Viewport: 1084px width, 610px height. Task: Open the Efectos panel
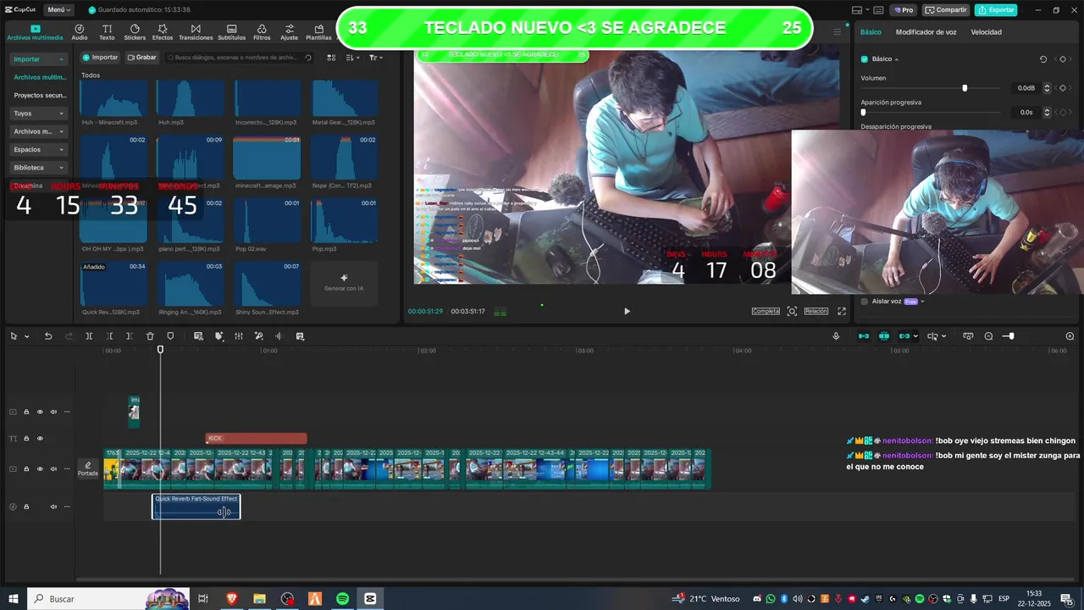pyautogui.click(x=163, y=33)
